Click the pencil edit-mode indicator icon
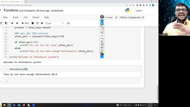 (x=116, y=18)
